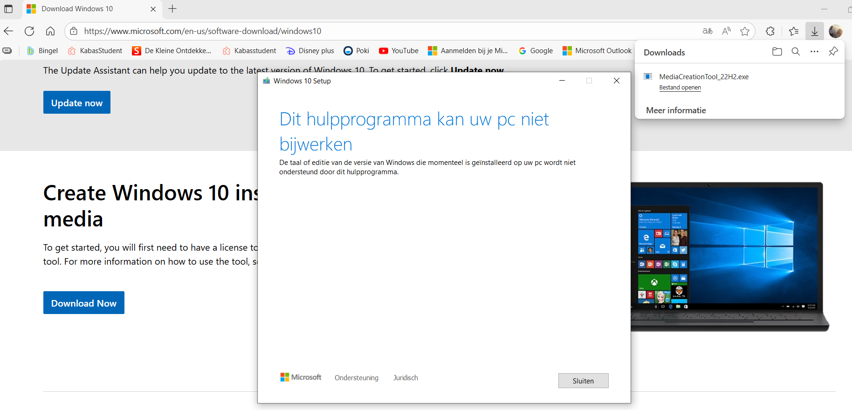Open the tab actions menu icon
The image size is (852, 410).
point(8,9)
